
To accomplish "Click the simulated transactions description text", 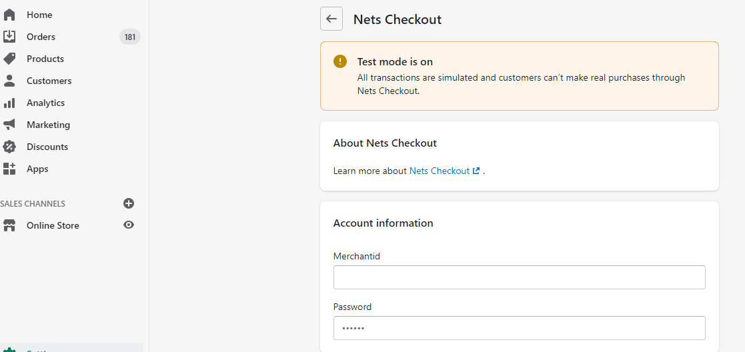I will (521, 84).
